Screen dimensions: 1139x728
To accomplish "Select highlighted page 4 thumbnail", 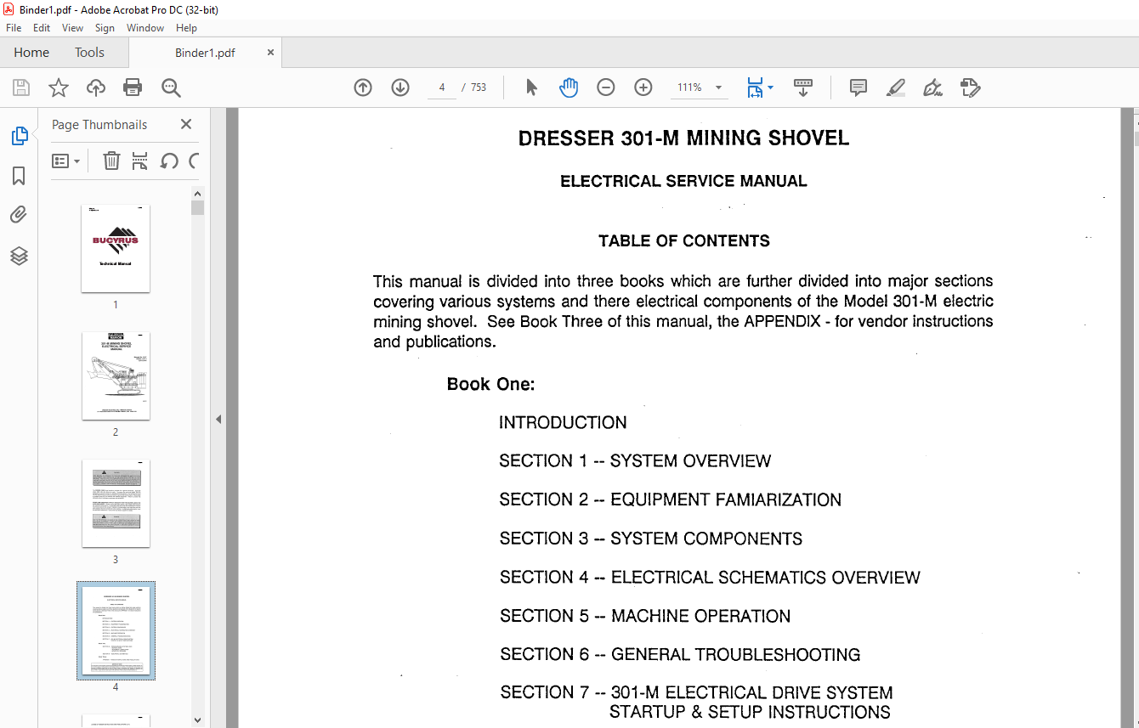I will (x=116, y=630).
